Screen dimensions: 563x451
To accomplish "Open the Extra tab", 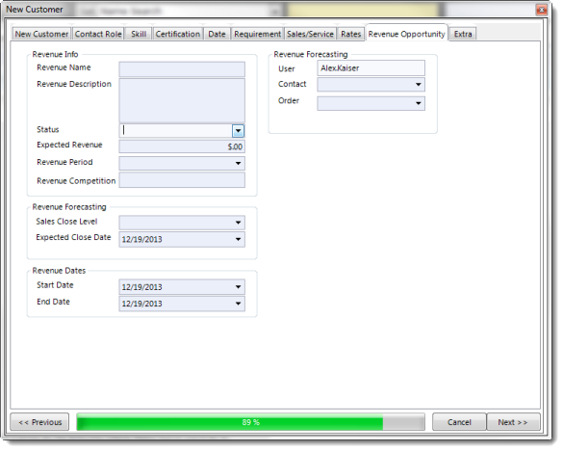I will pos(463,34).
